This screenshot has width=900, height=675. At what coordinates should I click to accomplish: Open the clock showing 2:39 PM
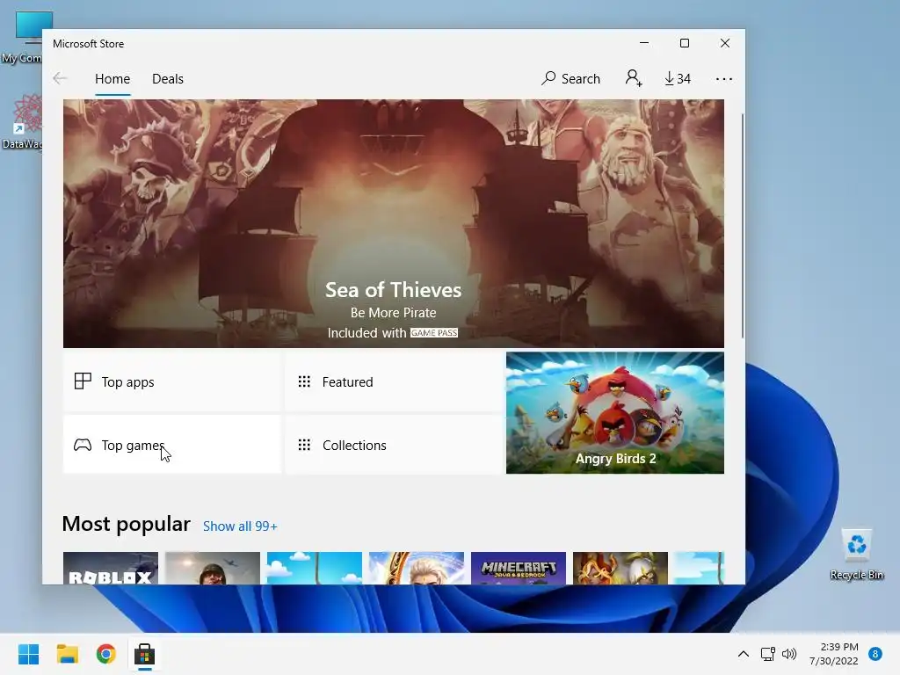834,654
